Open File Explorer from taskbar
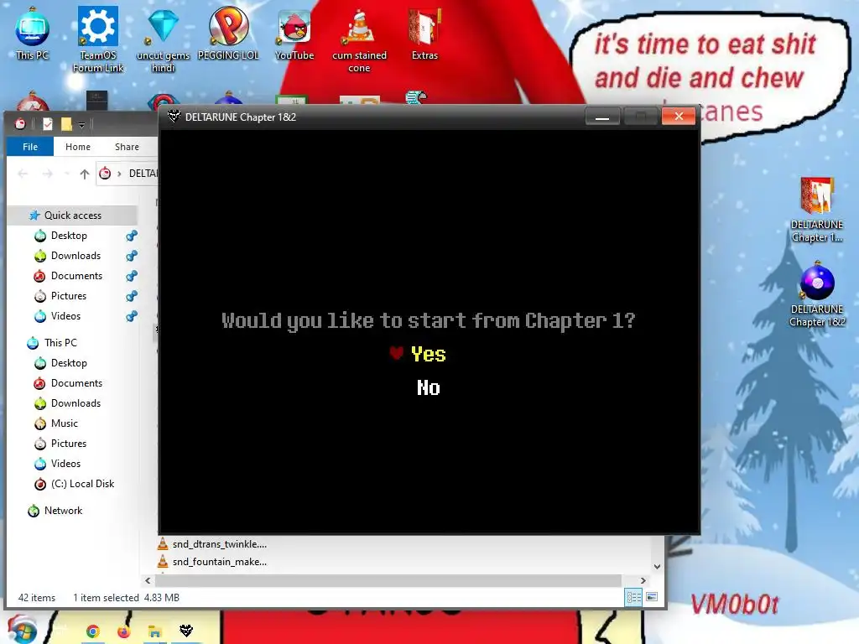Image resolution: width=859 pixels, height=644 pixels. pyautogui.click(x=155, y=631)
